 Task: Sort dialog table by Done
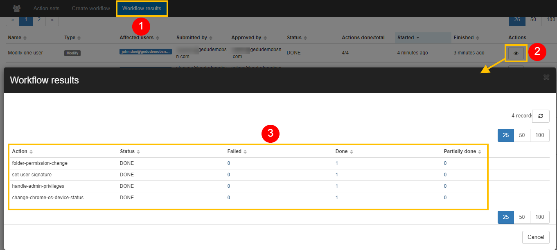point(344,151)
